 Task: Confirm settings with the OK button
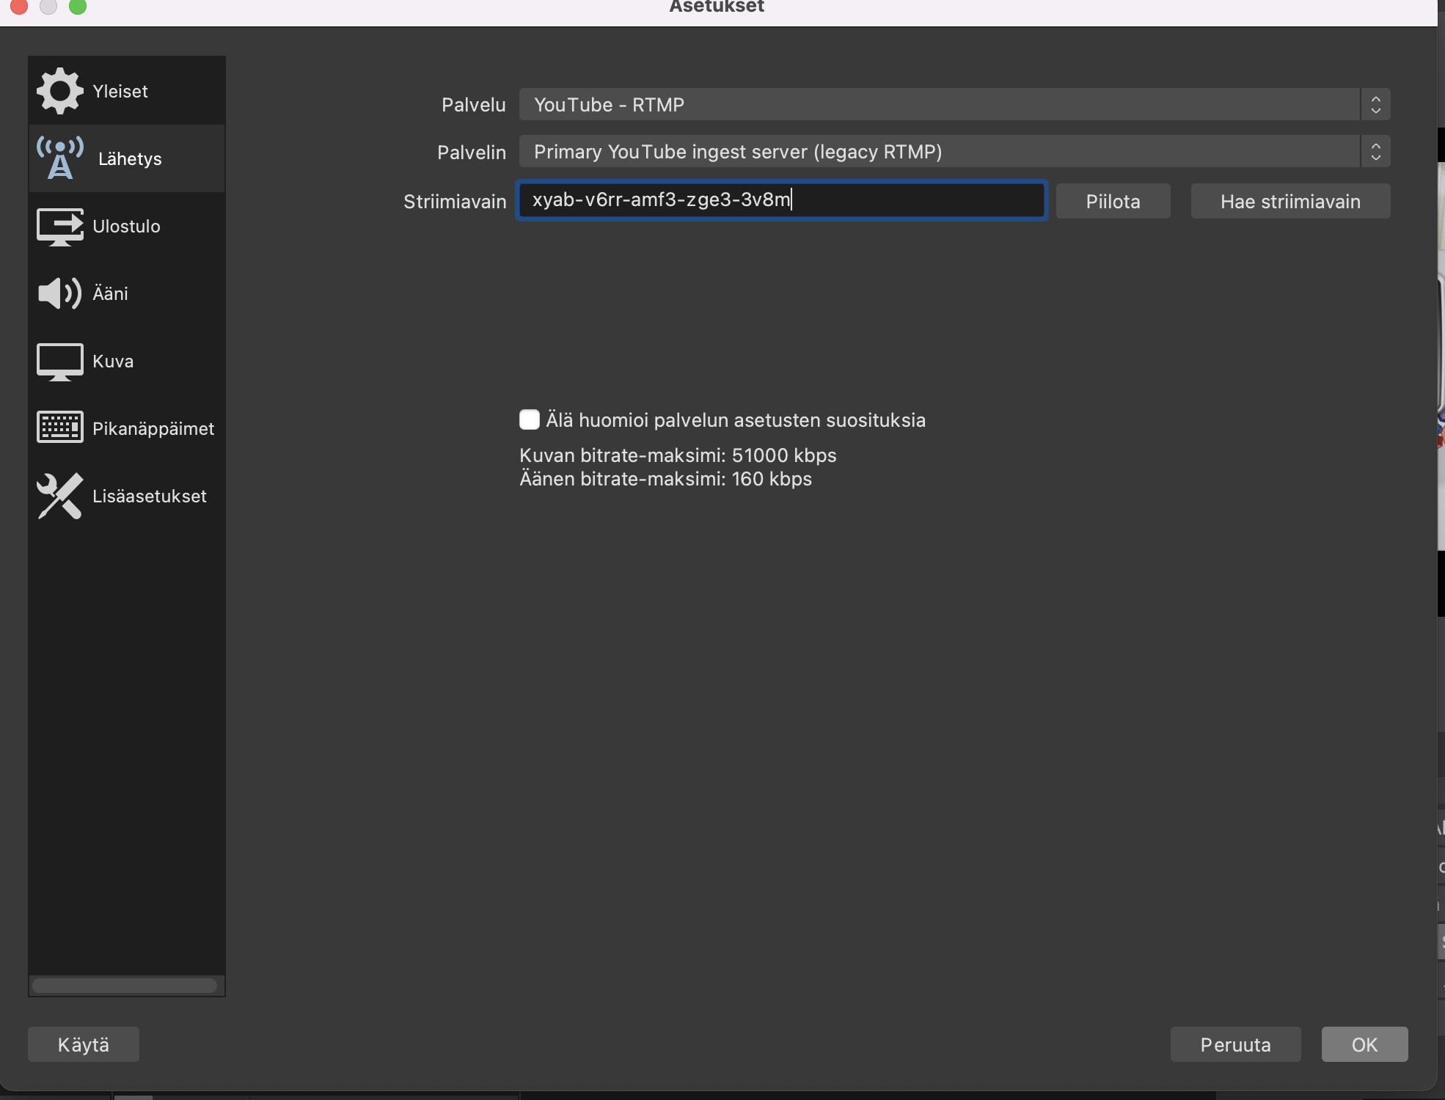[x=1364, y=1044]
